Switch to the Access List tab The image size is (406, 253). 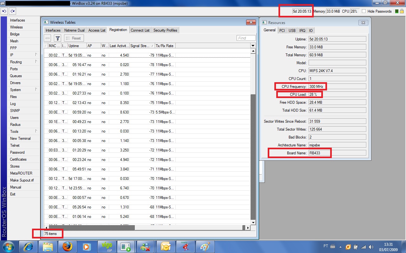97,30
